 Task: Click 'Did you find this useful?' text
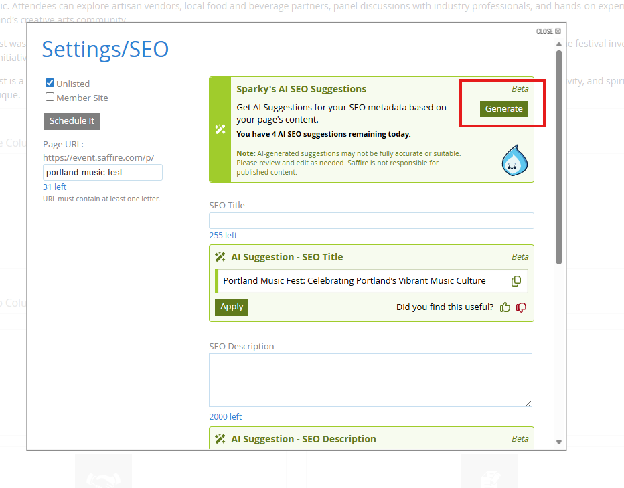click(x=445, y=307)
